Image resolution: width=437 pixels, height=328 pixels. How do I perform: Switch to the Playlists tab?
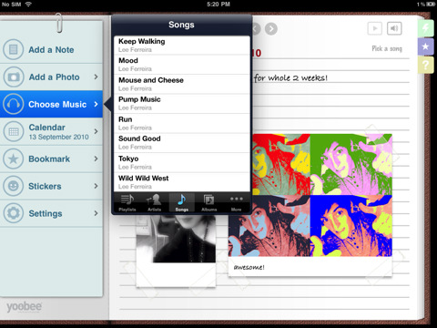click(x=127, y=202)
